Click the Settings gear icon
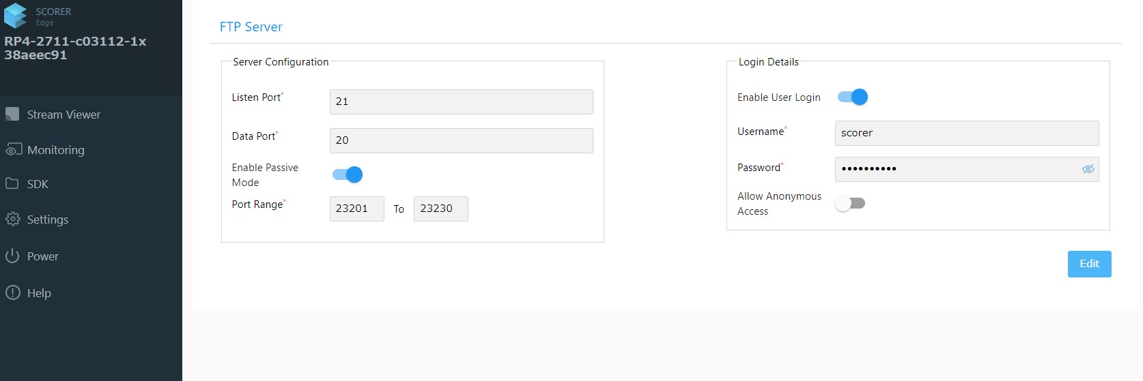The height and width of the screenshot is (381, 1143). [x=12, y=219]
